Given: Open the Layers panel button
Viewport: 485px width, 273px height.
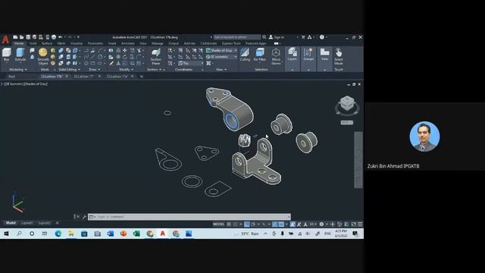Looking at the screenshot, I should pyautogui.click(x=292, y=55).
